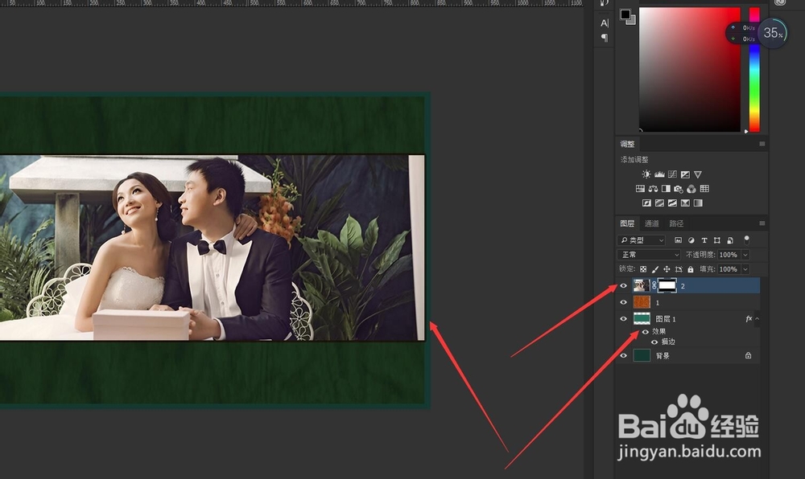Screen dimensions: 805x479
Task: Open the Character panel (A| icon)
Action: pyautogui.click(x=605, y=23)
